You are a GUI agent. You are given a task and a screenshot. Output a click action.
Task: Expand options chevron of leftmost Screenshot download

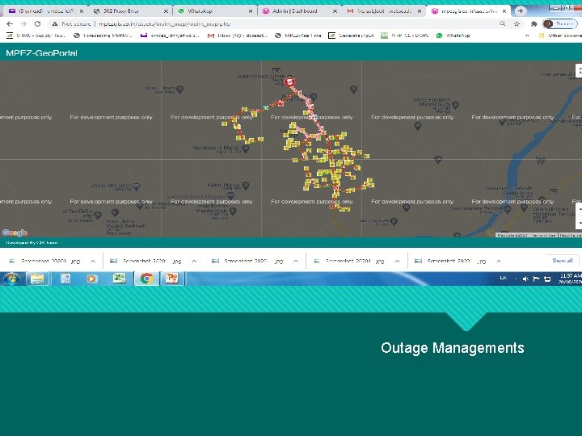[x=93, y=261]
